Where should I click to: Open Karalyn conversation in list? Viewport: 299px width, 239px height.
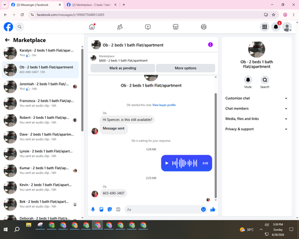coord(40,53)
